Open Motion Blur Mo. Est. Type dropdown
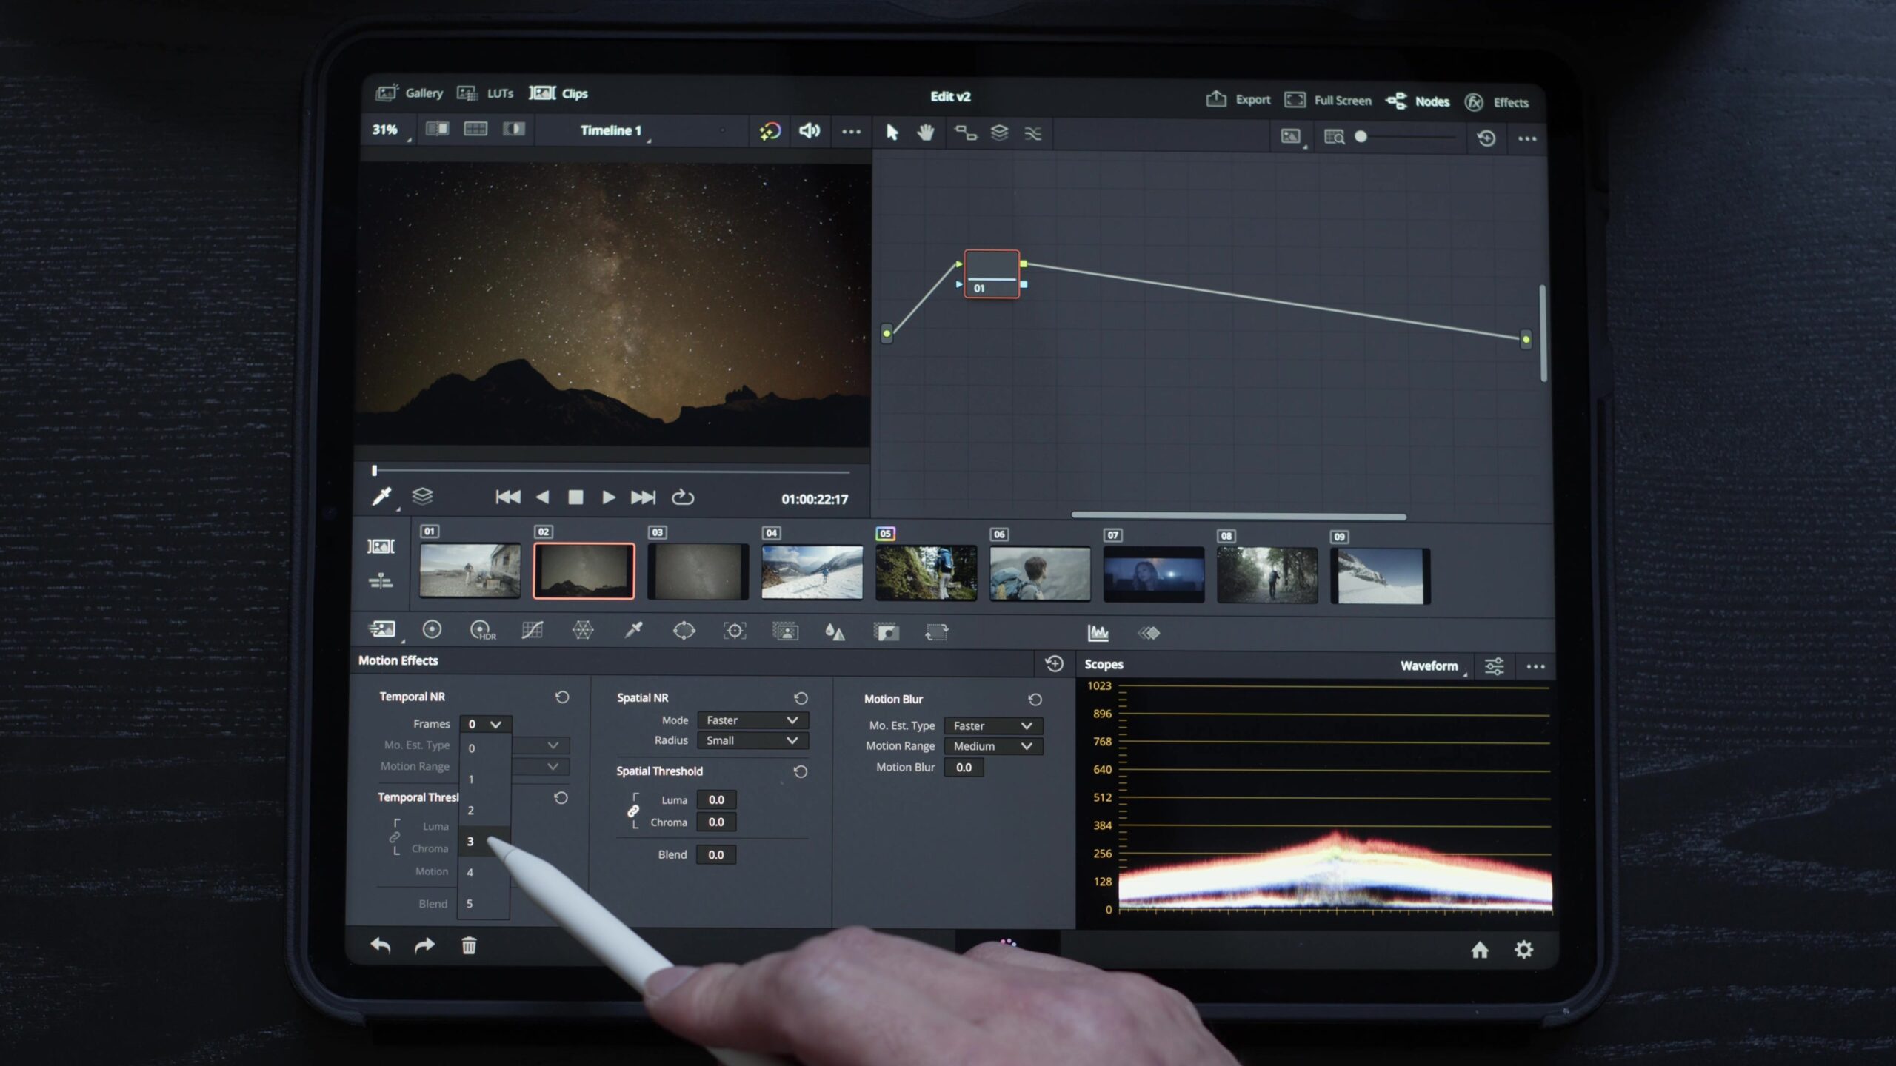The width and height of the screenshot is (1896, 1066). (993, 725)
